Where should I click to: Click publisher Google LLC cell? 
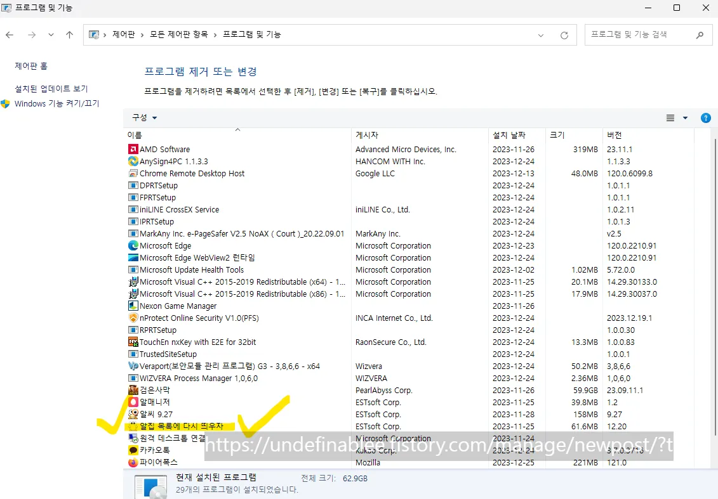(x=375, y=173)
